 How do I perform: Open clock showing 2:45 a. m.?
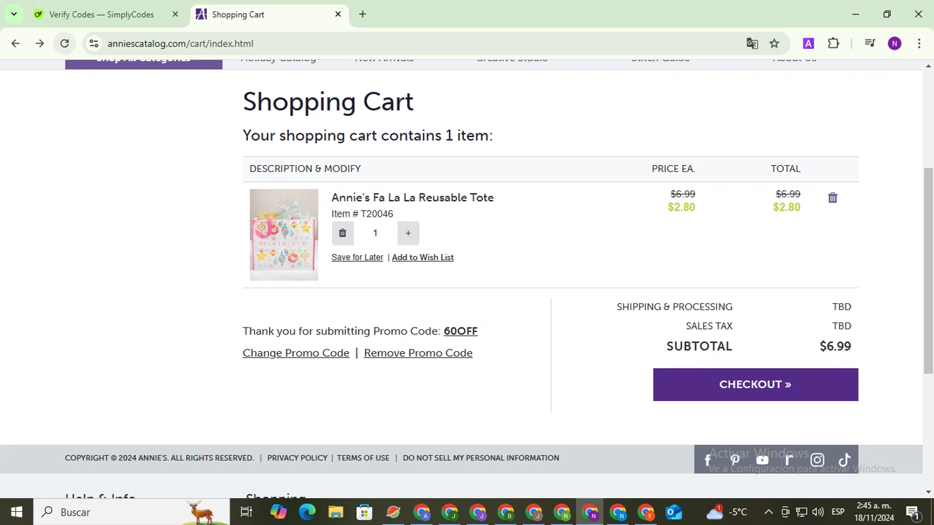point(874,512)
